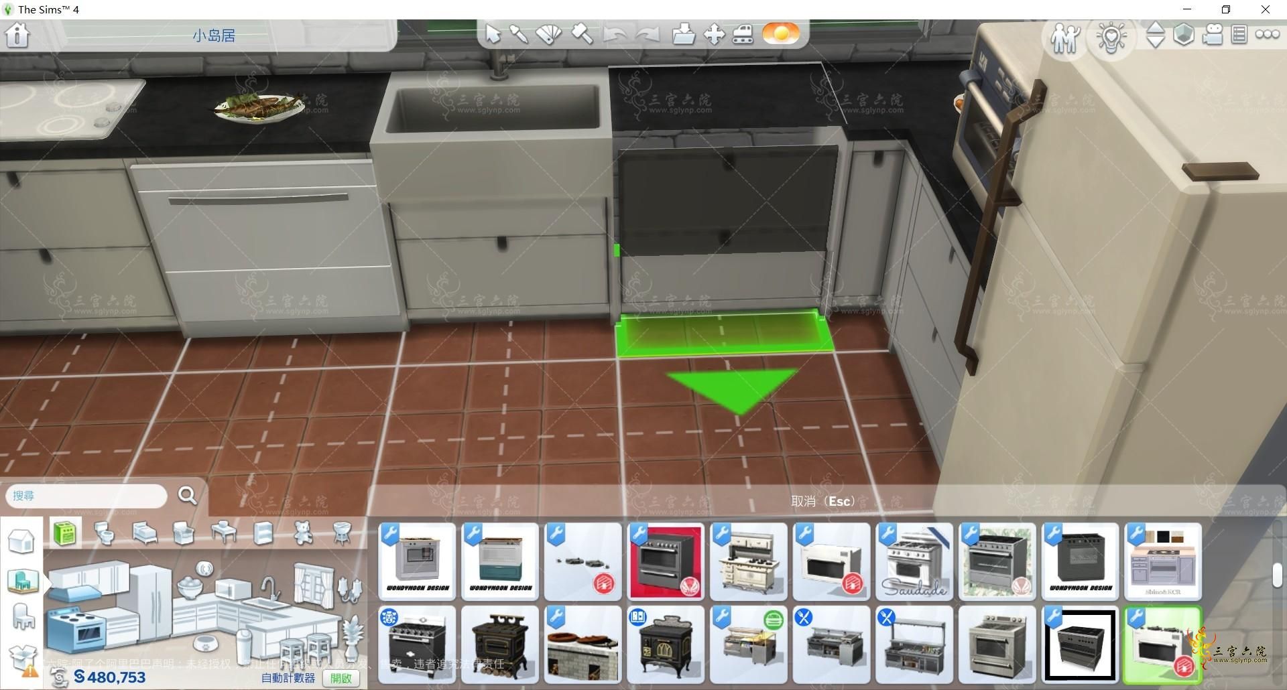Select Objects by Function chair tab
The image size is (1287, 690).
[23, 617]
